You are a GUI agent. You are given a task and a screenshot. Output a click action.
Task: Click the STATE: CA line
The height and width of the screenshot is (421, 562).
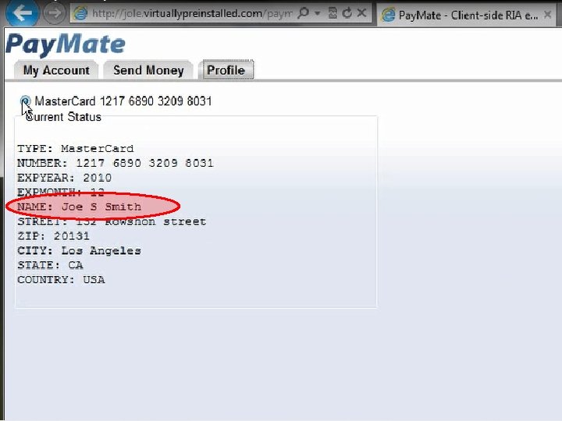click(x=50, y=265)
